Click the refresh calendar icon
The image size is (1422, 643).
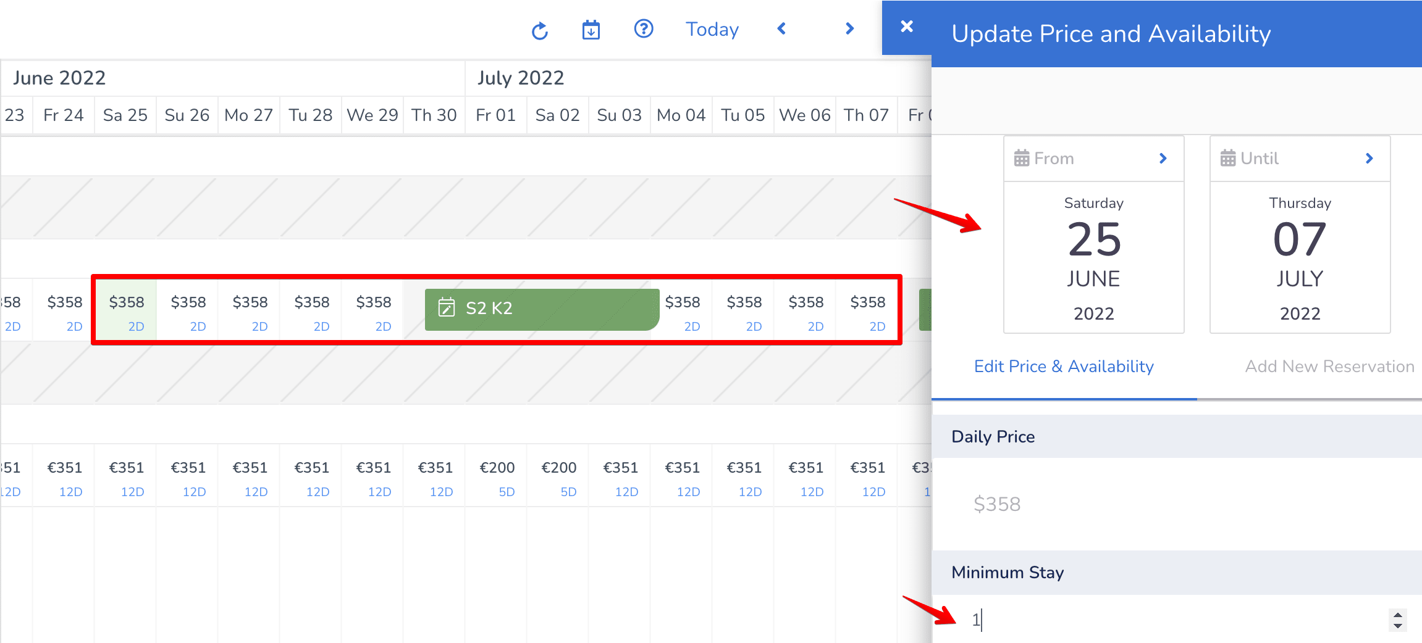(x=540, y=30)
